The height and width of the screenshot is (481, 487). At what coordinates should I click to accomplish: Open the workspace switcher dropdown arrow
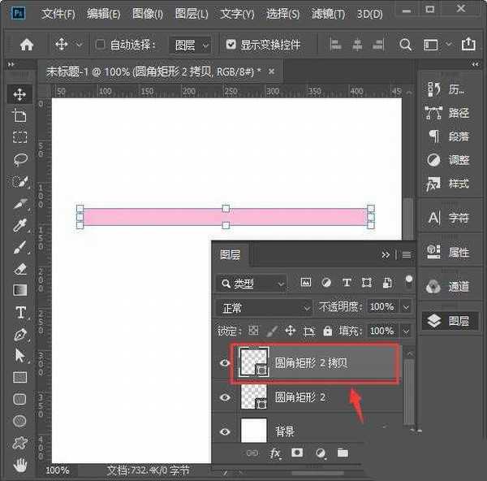pos(449,44)
